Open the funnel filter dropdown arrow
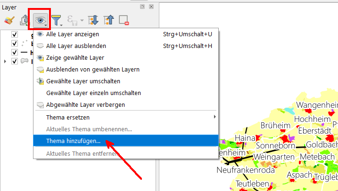This screenshot has height=191, width=338. pyautogui.click(x=61, y=25)
